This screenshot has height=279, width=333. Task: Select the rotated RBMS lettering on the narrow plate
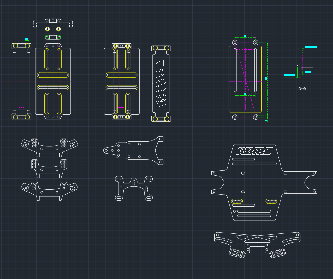pyautogui.click(x=161, y=84)
